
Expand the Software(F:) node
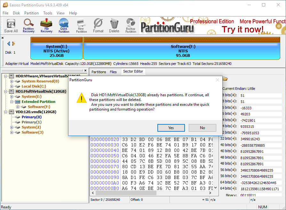(x=18, y=107)
